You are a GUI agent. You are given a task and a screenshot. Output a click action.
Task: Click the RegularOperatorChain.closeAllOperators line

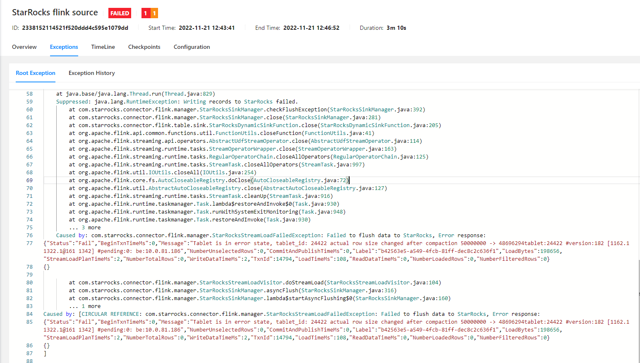point(249,157)
